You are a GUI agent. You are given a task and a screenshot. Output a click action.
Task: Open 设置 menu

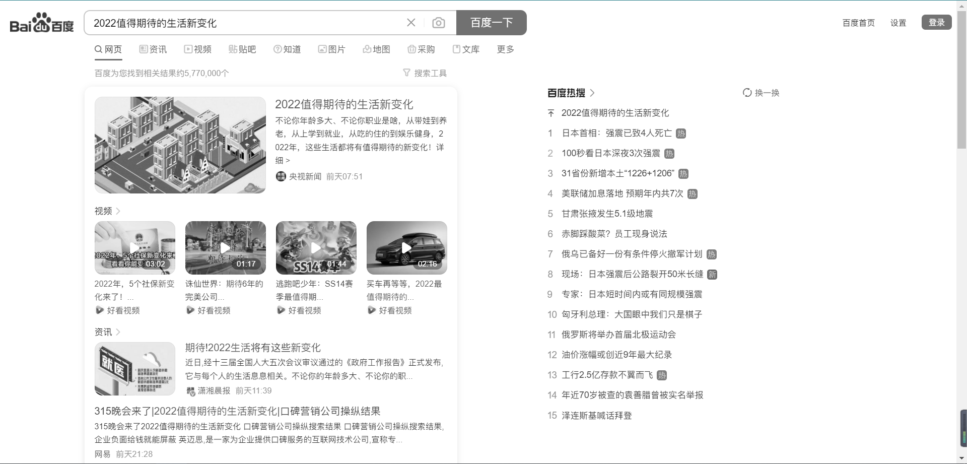898,23
